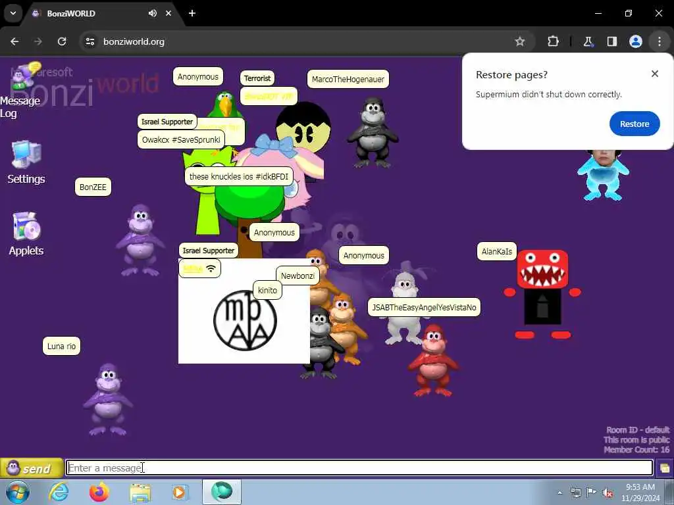View site information for bonziworld.org

pos(90,41)
